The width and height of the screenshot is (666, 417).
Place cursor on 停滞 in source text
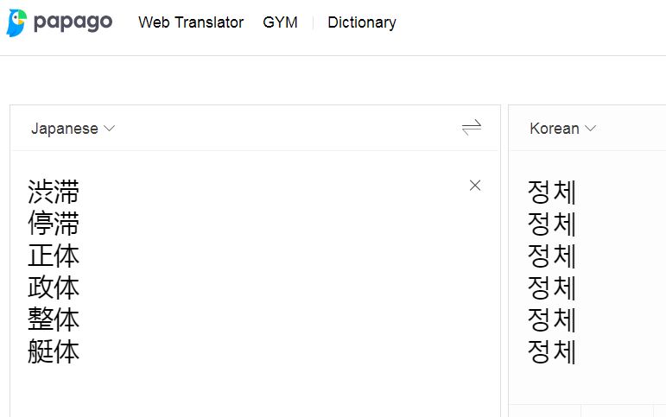(x=54, y=224)
